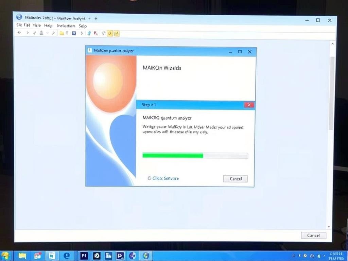This screenshot has width=348, height=261.
Task: Click the blue square app icon in the toolbar
Action: (x=74, y=33)
